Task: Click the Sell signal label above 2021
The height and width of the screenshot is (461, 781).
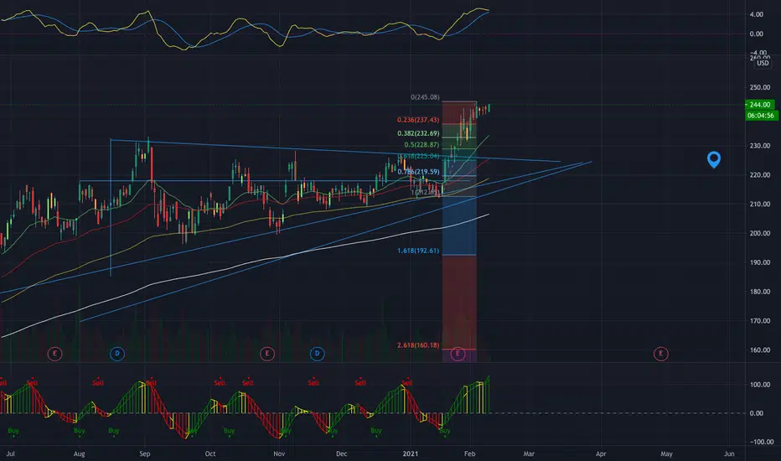Action: (407, 383)
